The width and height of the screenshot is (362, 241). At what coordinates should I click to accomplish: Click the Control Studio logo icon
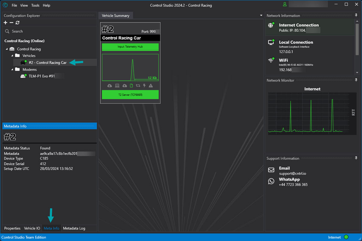tap(5, 5)
